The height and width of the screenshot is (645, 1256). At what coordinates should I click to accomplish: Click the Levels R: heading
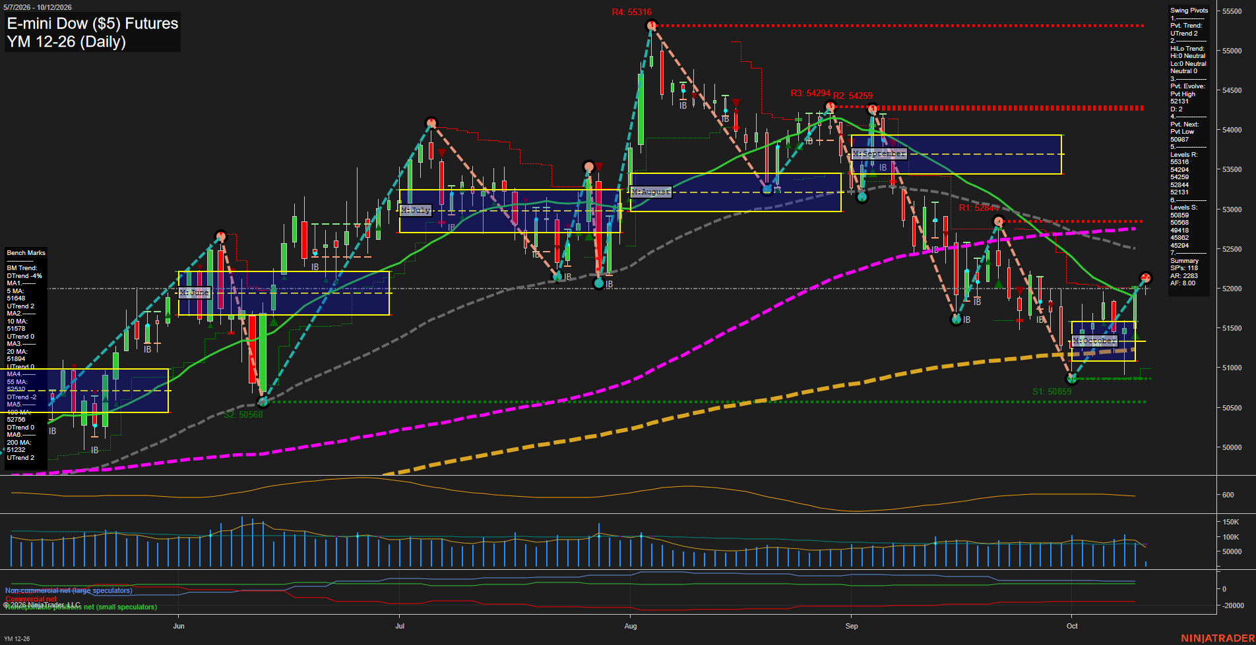pyautogui.click(x=1183, y=155)
